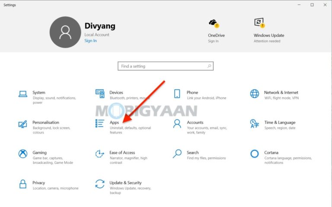Click the Windows Update status icon

259,22
